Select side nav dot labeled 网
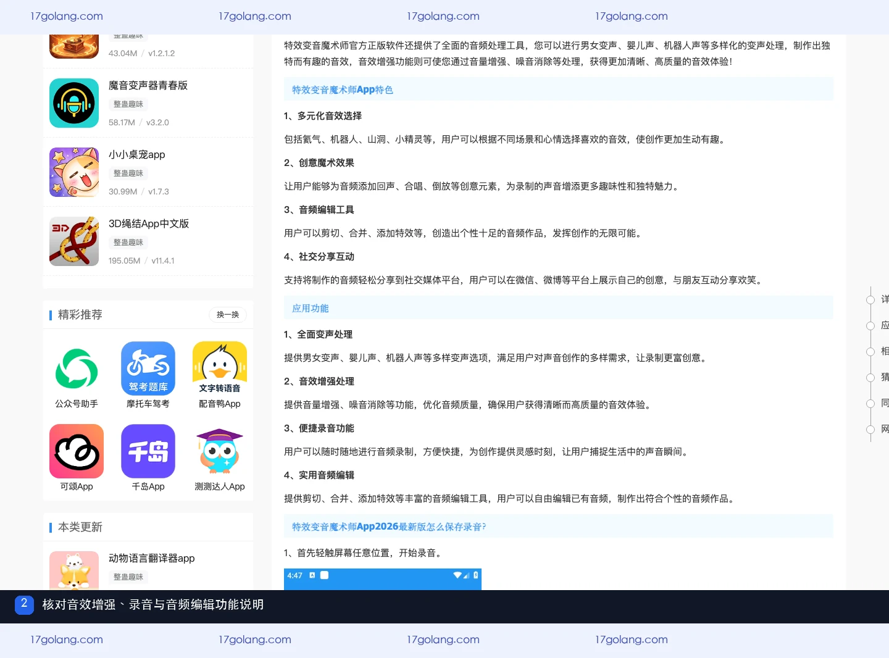This screenshot has height=658, width=889. pos(870,429)
